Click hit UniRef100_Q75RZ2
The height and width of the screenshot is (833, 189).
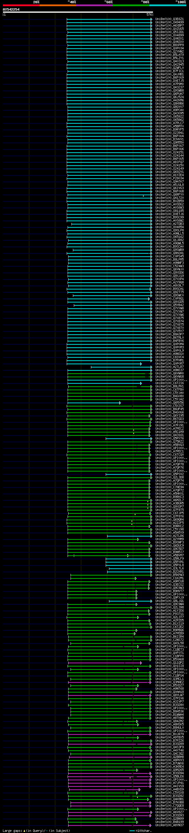tap(169, 442)
